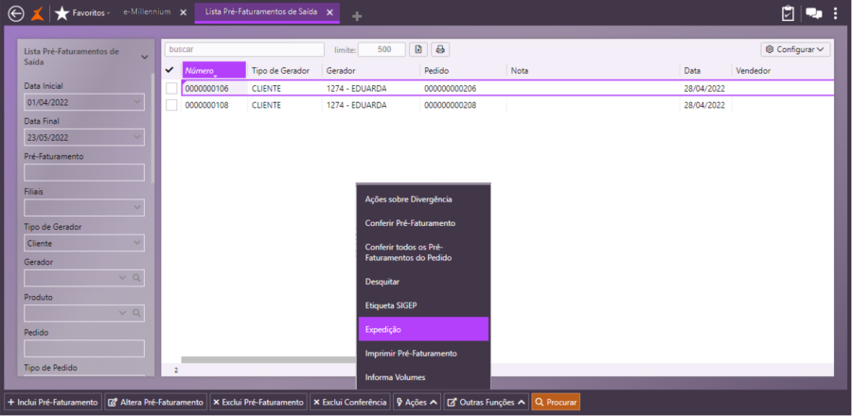Click pedido cell 000000000206
This screenshot has height=416, width=852.
coord(463,88)
